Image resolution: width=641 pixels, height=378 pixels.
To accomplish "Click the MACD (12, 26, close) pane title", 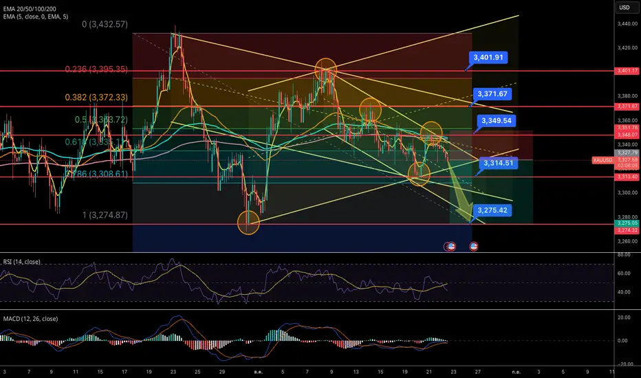I will click(x=30, y=319).
